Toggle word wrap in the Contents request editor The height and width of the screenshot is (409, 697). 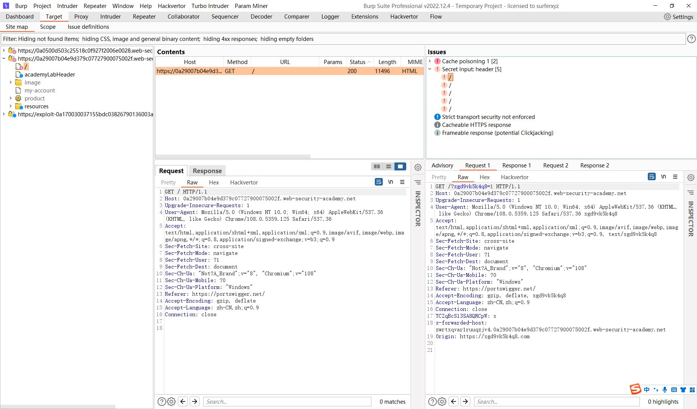pyautogui.click(x=379, y=182)
